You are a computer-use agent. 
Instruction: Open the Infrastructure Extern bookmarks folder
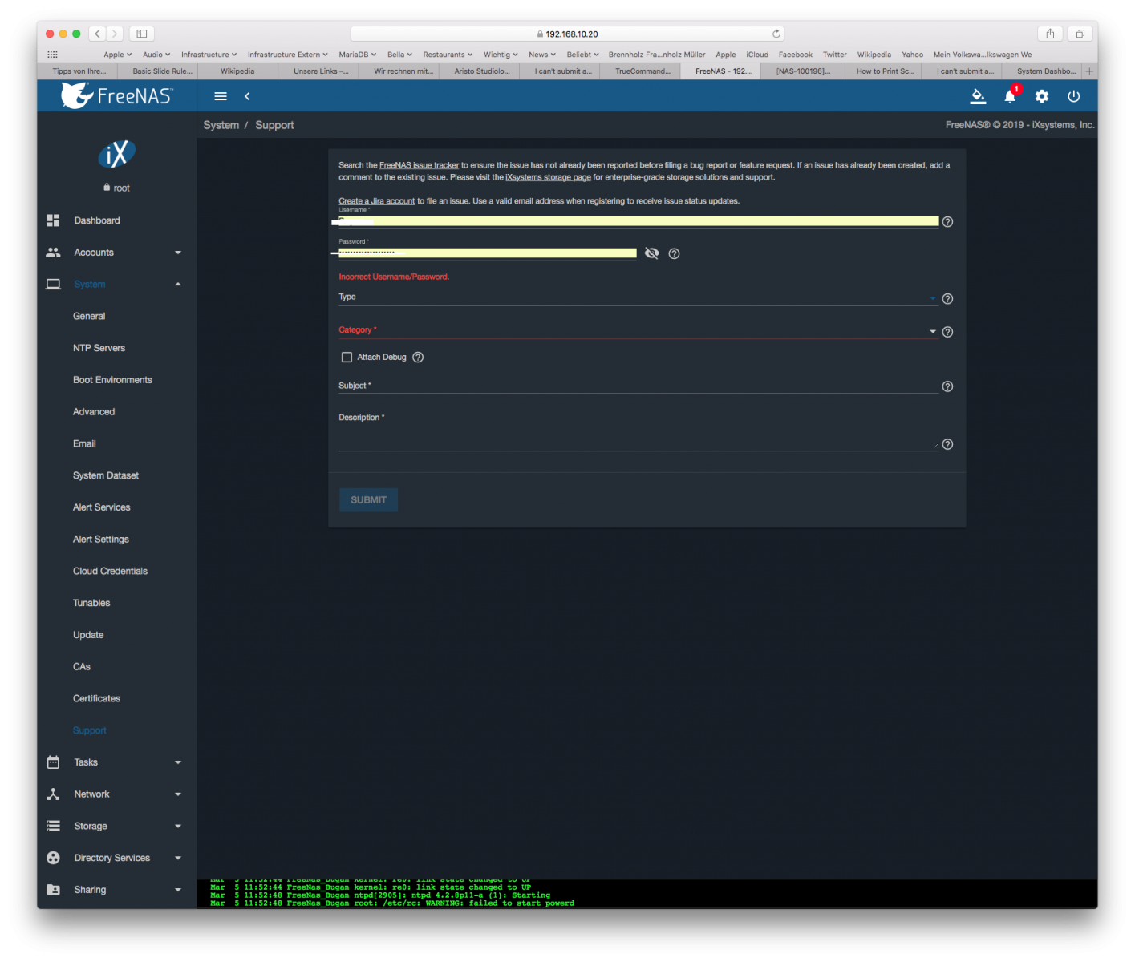287,55
